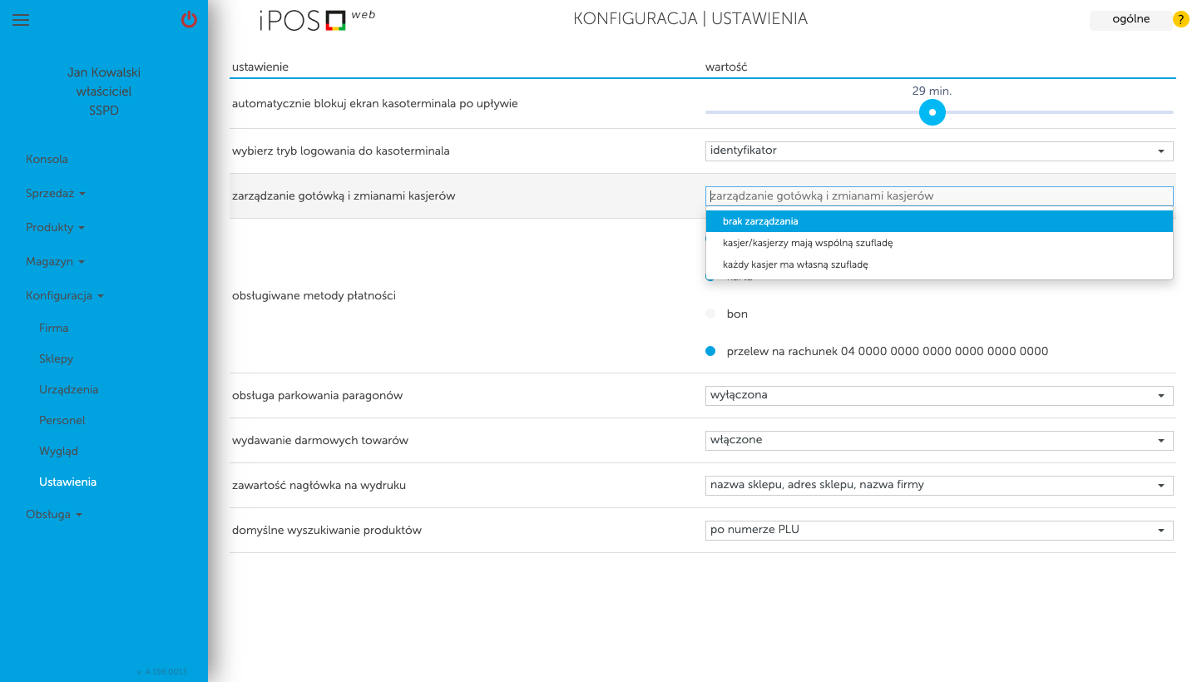Click the cash management search input field
Viewport: 1197px width, 682px height.
click(x=939, y=196)
